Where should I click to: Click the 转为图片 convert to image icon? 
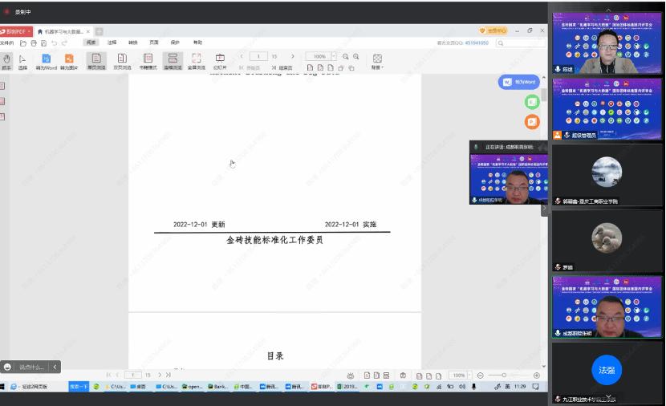[69, 61]
